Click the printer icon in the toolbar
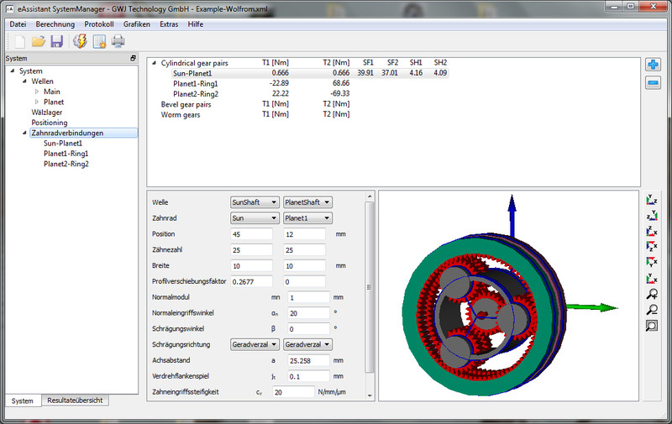The height and width of the screenshot is (424, 672). point(118,41)
